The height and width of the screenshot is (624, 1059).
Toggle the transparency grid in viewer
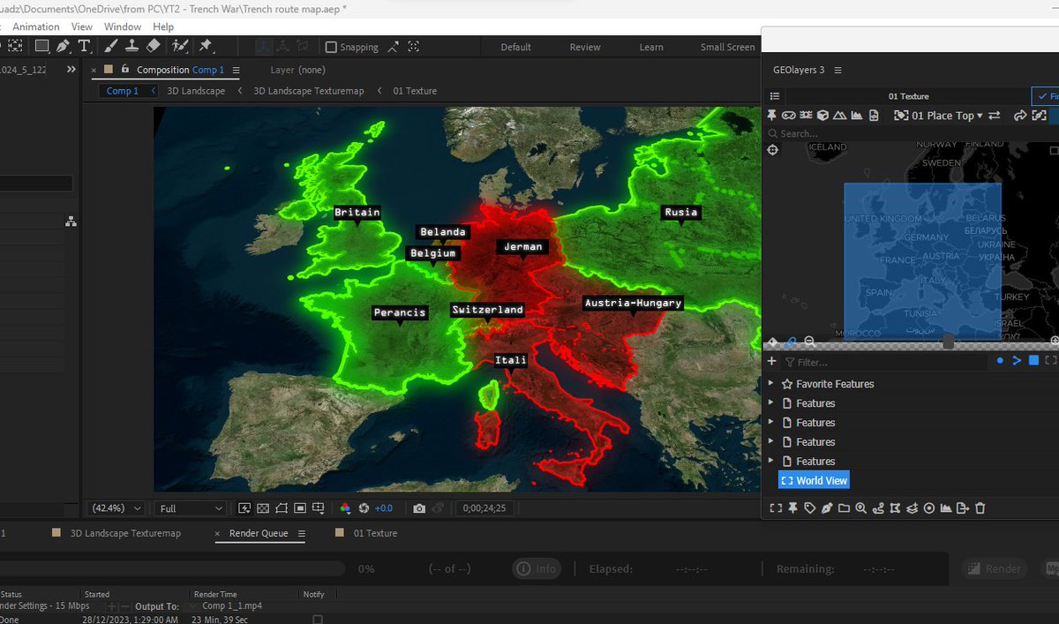(263, 508)
